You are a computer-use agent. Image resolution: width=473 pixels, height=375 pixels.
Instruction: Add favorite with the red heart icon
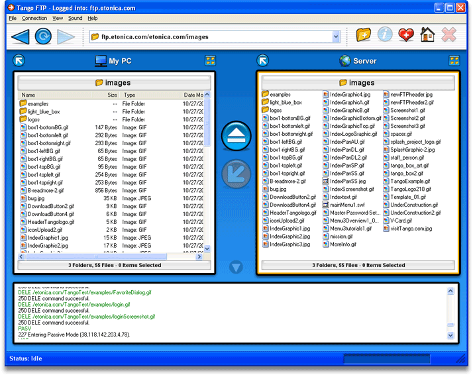406,34
